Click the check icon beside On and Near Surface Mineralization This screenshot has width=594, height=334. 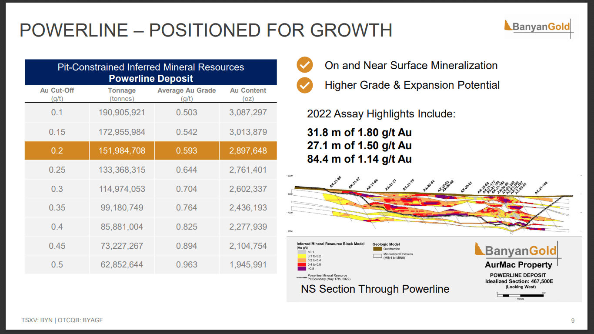point(304,65)
